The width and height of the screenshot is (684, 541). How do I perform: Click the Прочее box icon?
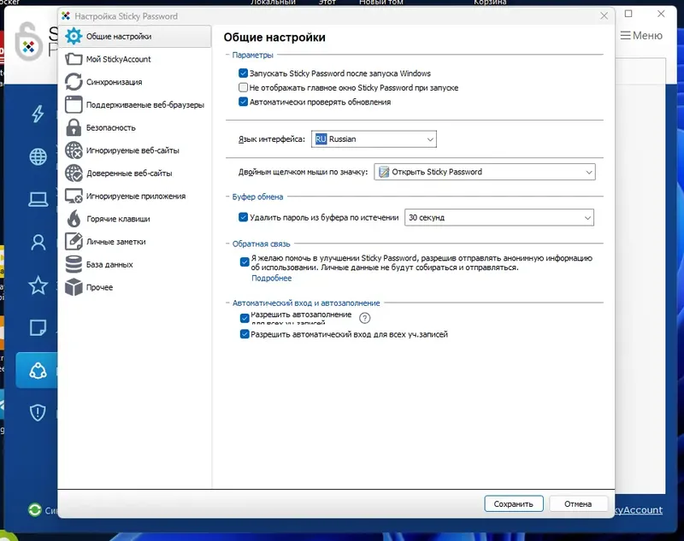pyautogui.click(x=74, y=287)
